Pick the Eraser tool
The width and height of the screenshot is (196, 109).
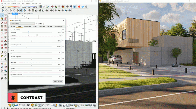click(5, 19)
